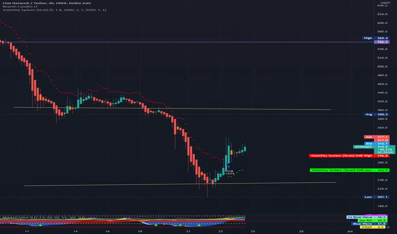Click the Long 1524 trade entry marker

230,172
